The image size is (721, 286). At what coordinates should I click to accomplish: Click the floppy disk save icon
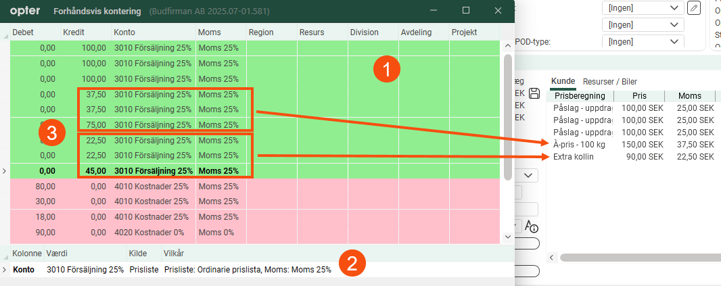pos(534,93)
